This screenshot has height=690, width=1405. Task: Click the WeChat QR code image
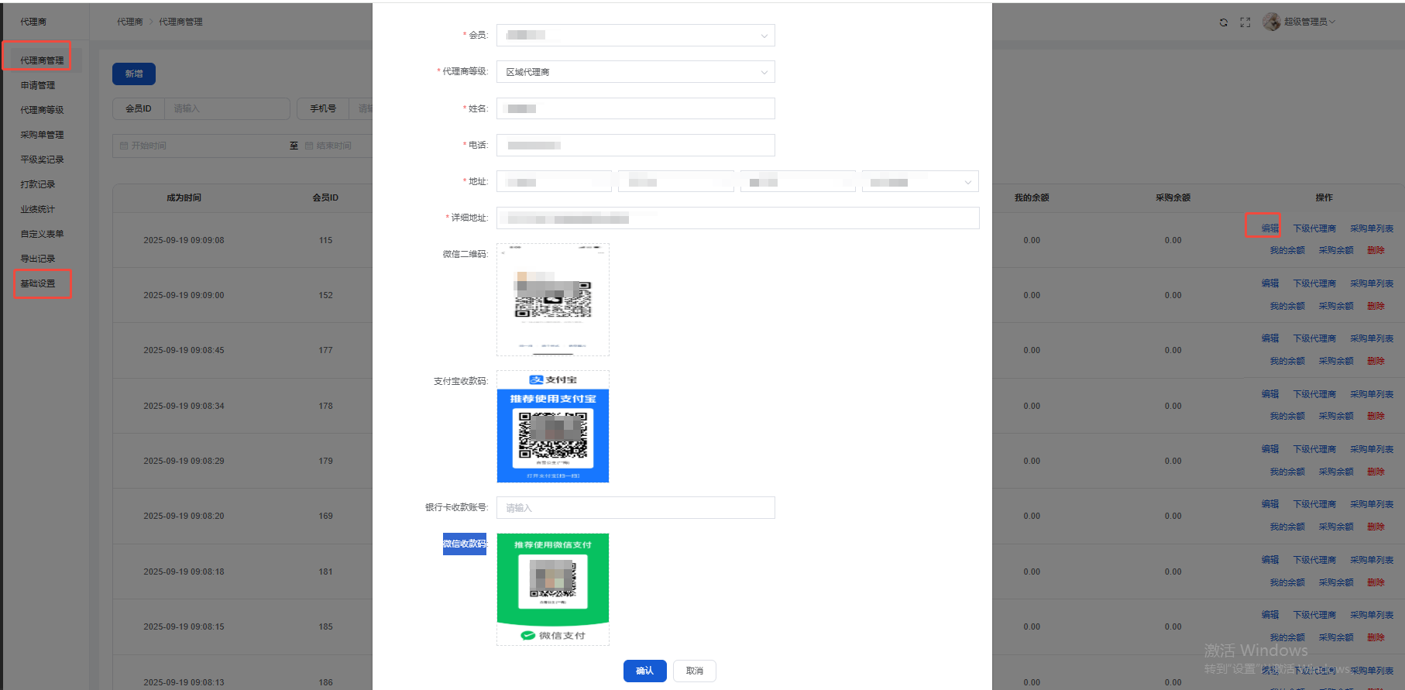tap(552, 300)
